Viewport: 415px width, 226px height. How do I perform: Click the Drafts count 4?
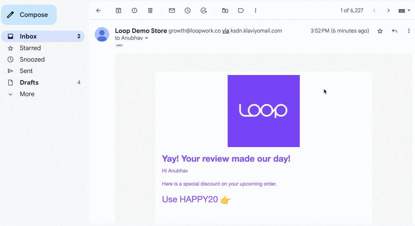pyautogui.click(x=79, y=83)
